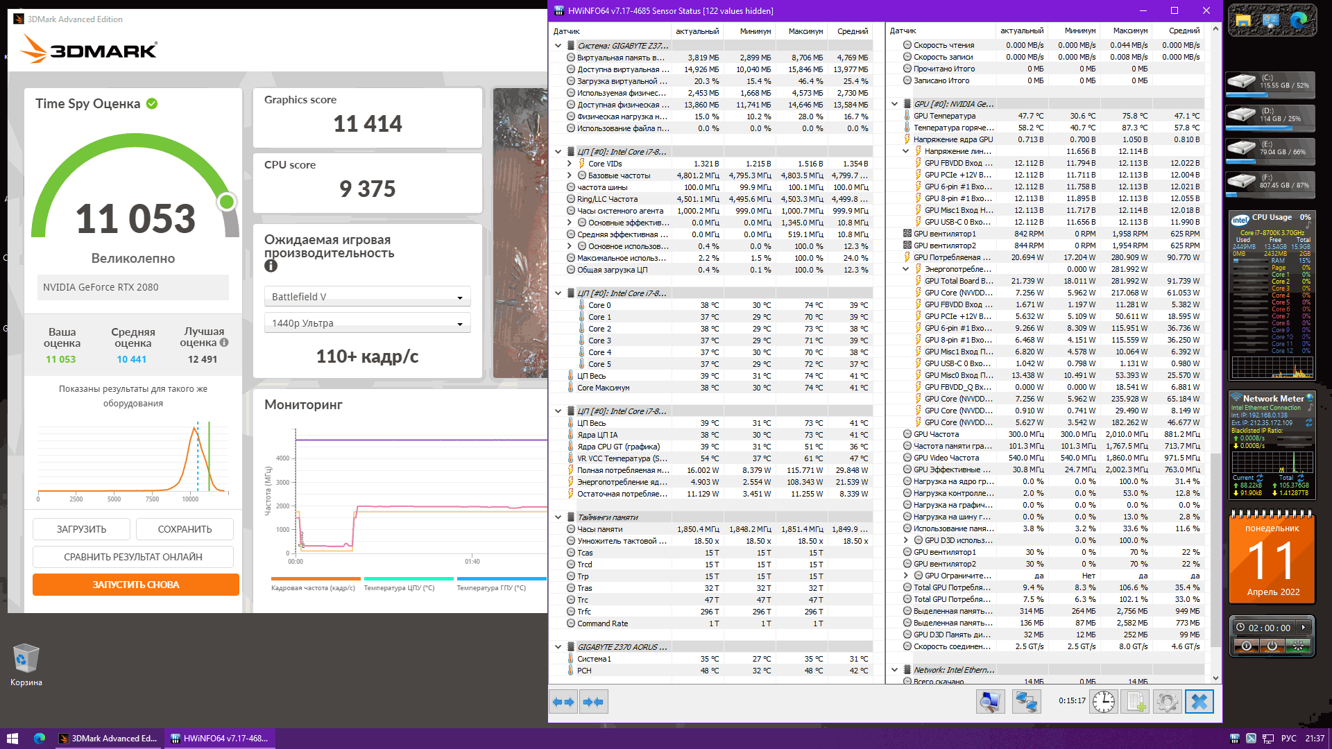
Task: Click the info icon near expected gaming performance
Action: click(271, 266)
